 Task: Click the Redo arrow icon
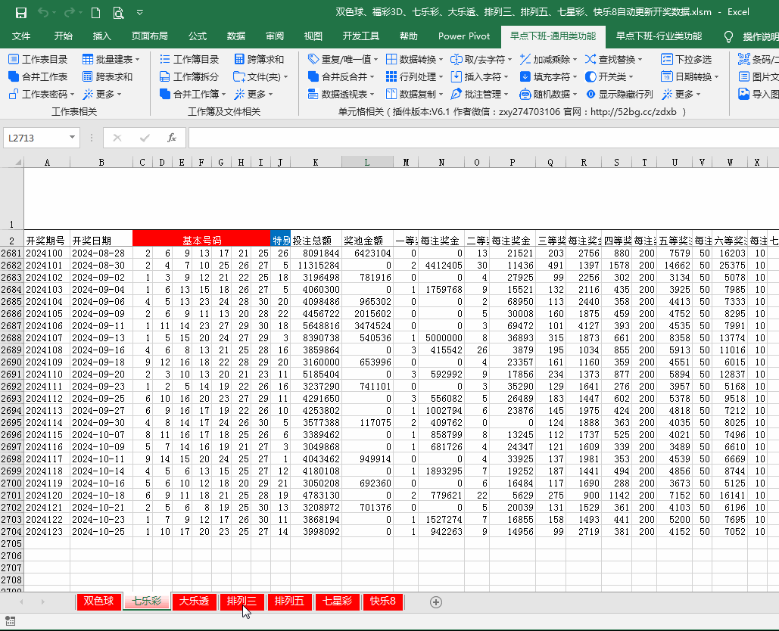(x=70, y=12)
